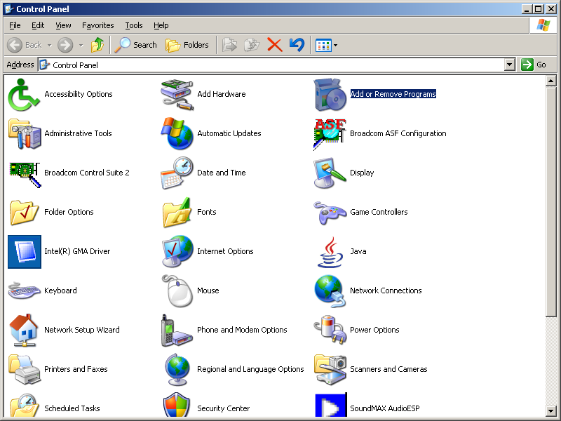Click the Search toolbar button
The image size is (561, 421).
tap(136, 45)
